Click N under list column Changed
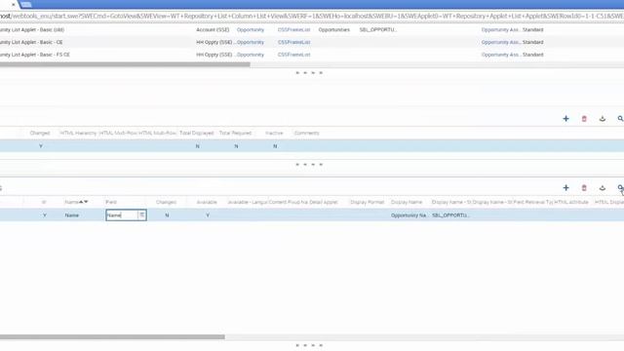 click(167, 215)
